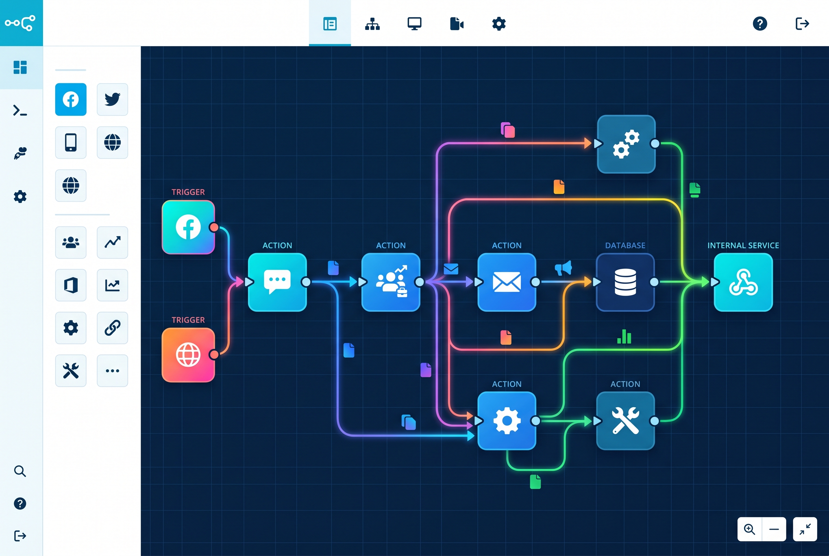829x556 pixels.
Task: Switch to the monitor display tab
Action: pyautogui.click(x=414, y=24)
